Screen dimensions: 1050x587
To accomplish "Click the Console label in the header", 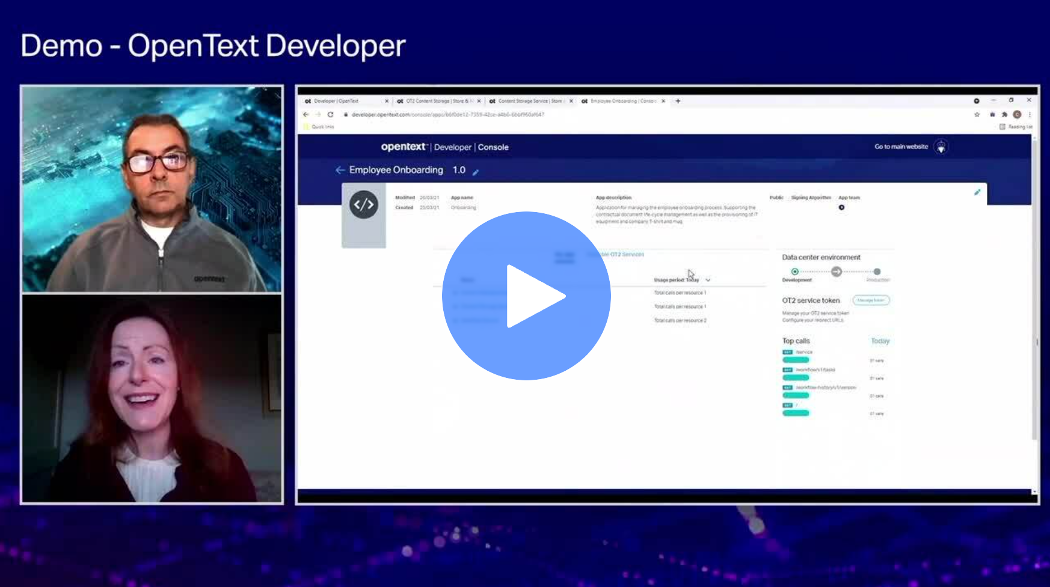I will click(493, 147).
